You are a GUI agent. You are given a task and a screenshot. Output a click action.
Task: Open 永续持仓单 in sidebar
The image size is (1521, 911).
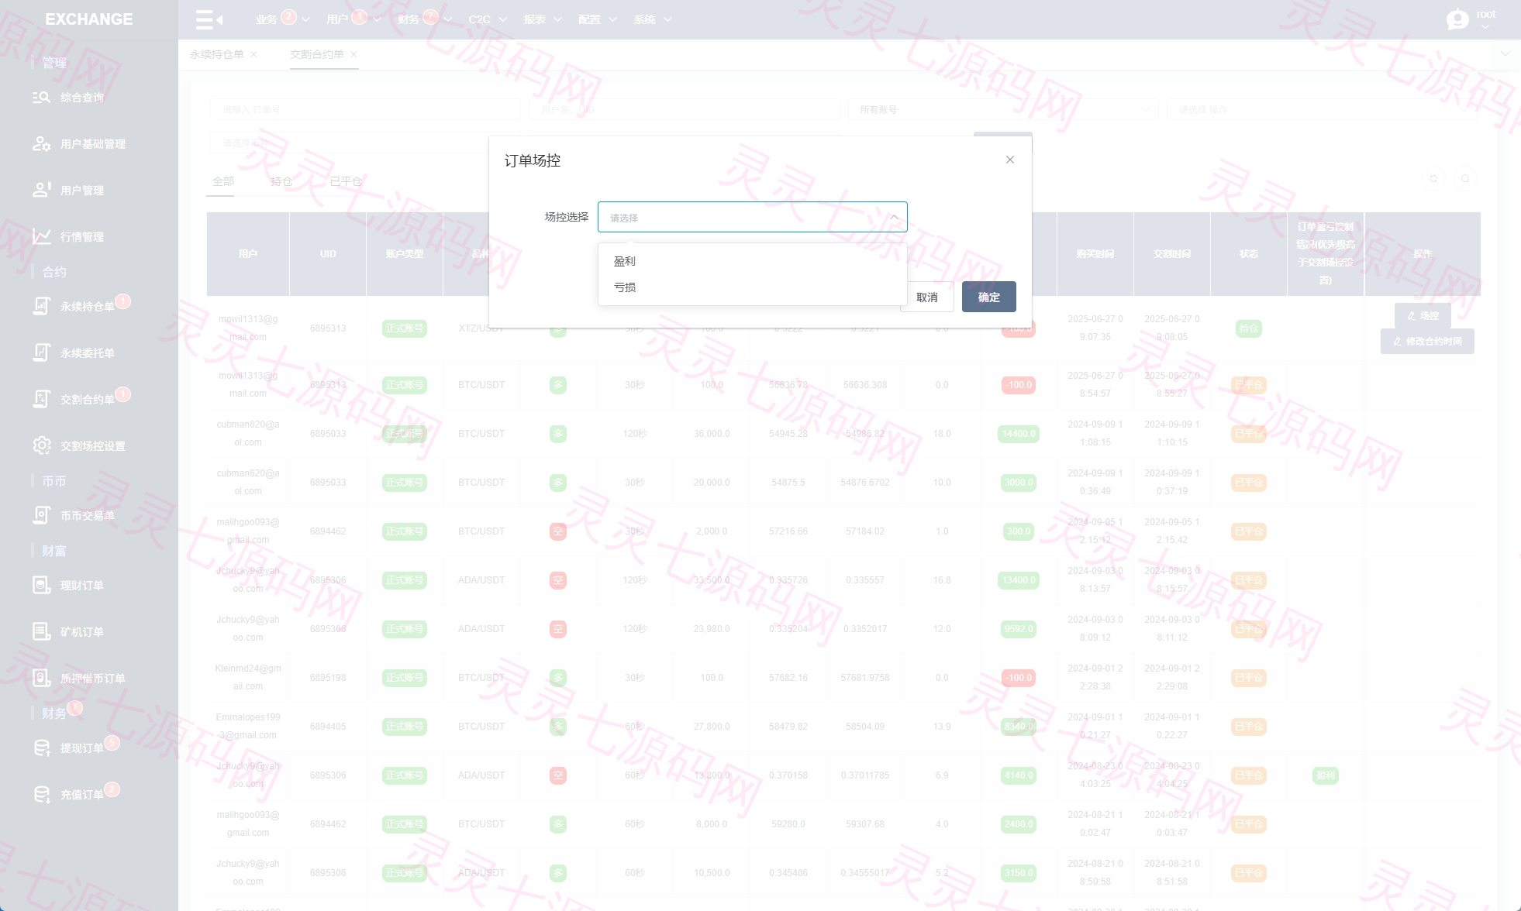[87, 307]
